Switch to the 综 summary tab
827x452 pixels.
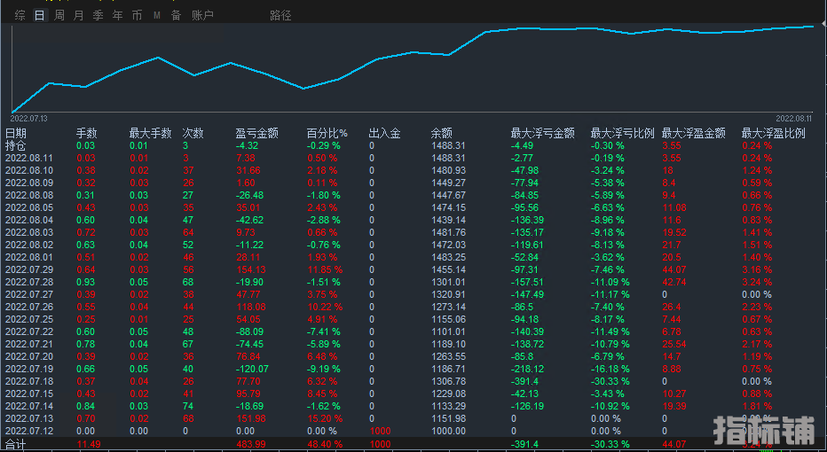(20, 15)
